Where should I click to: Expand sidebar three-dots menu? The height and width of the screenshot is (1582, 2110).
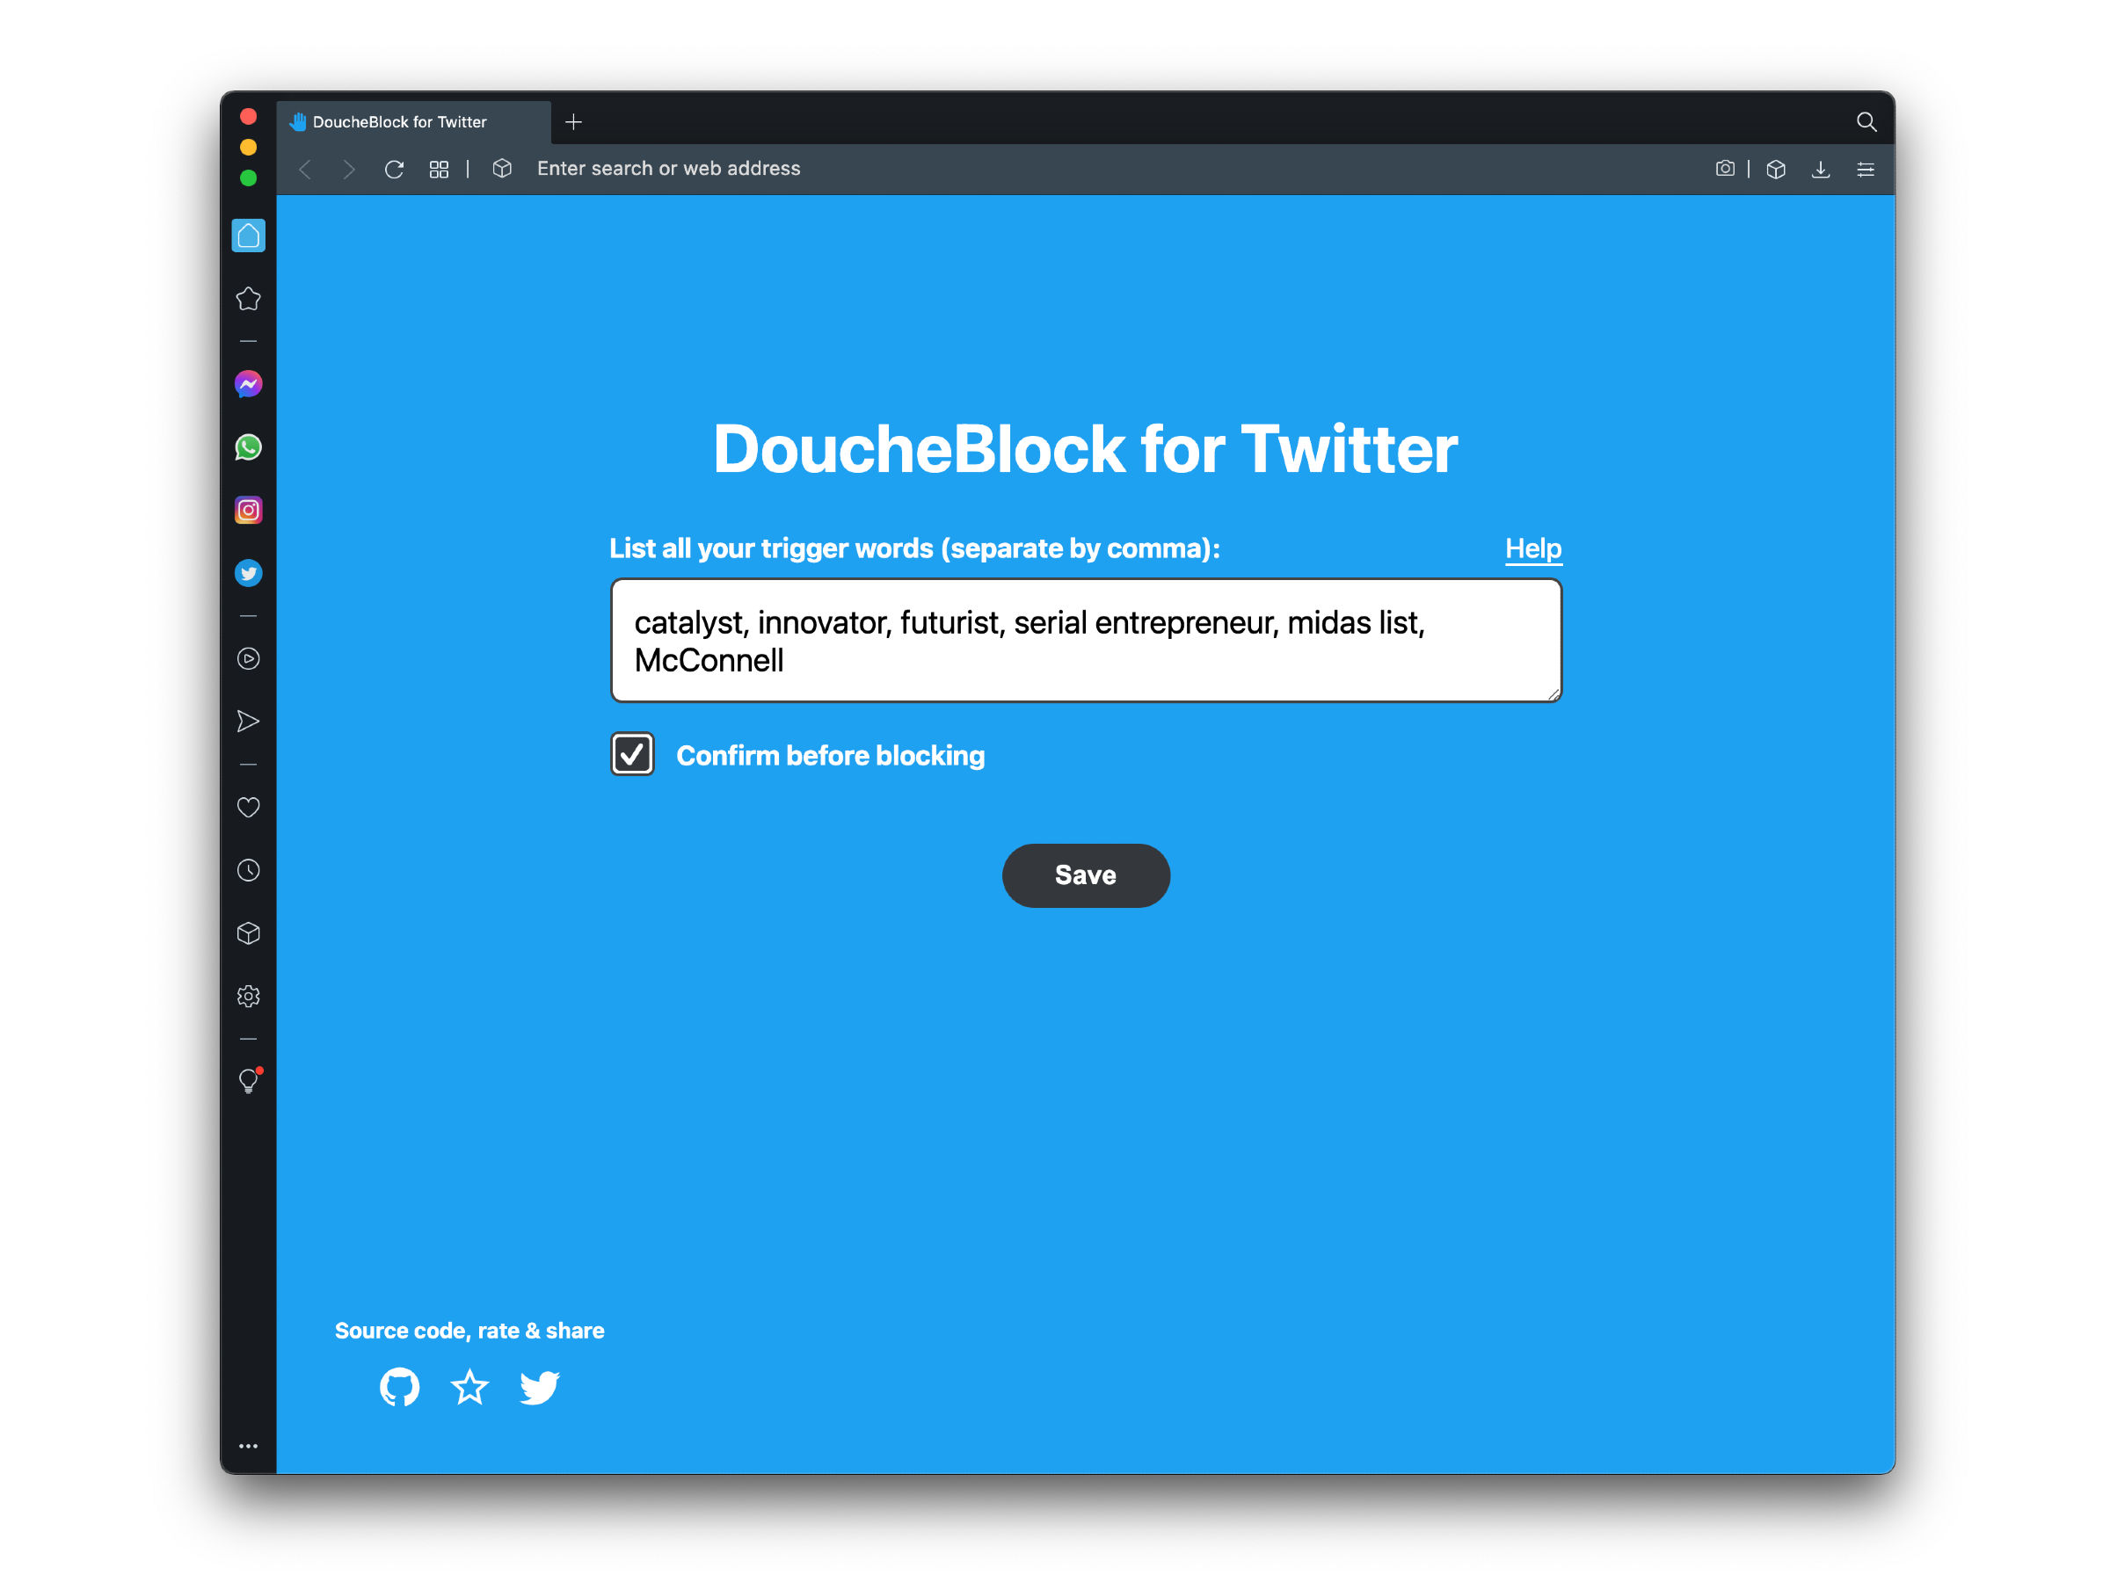(x=248, y=1446)
